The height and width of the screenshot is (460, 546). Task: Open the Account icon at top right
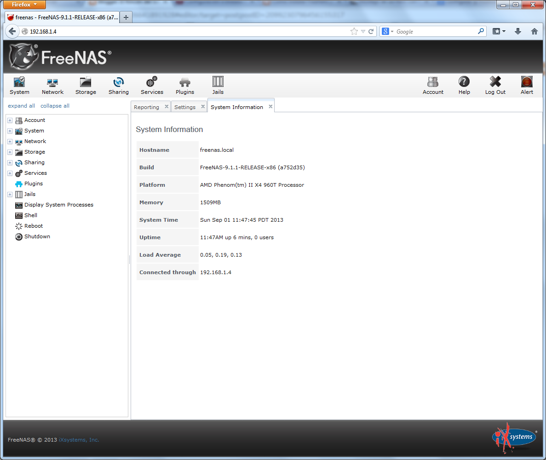pos(433,85)
